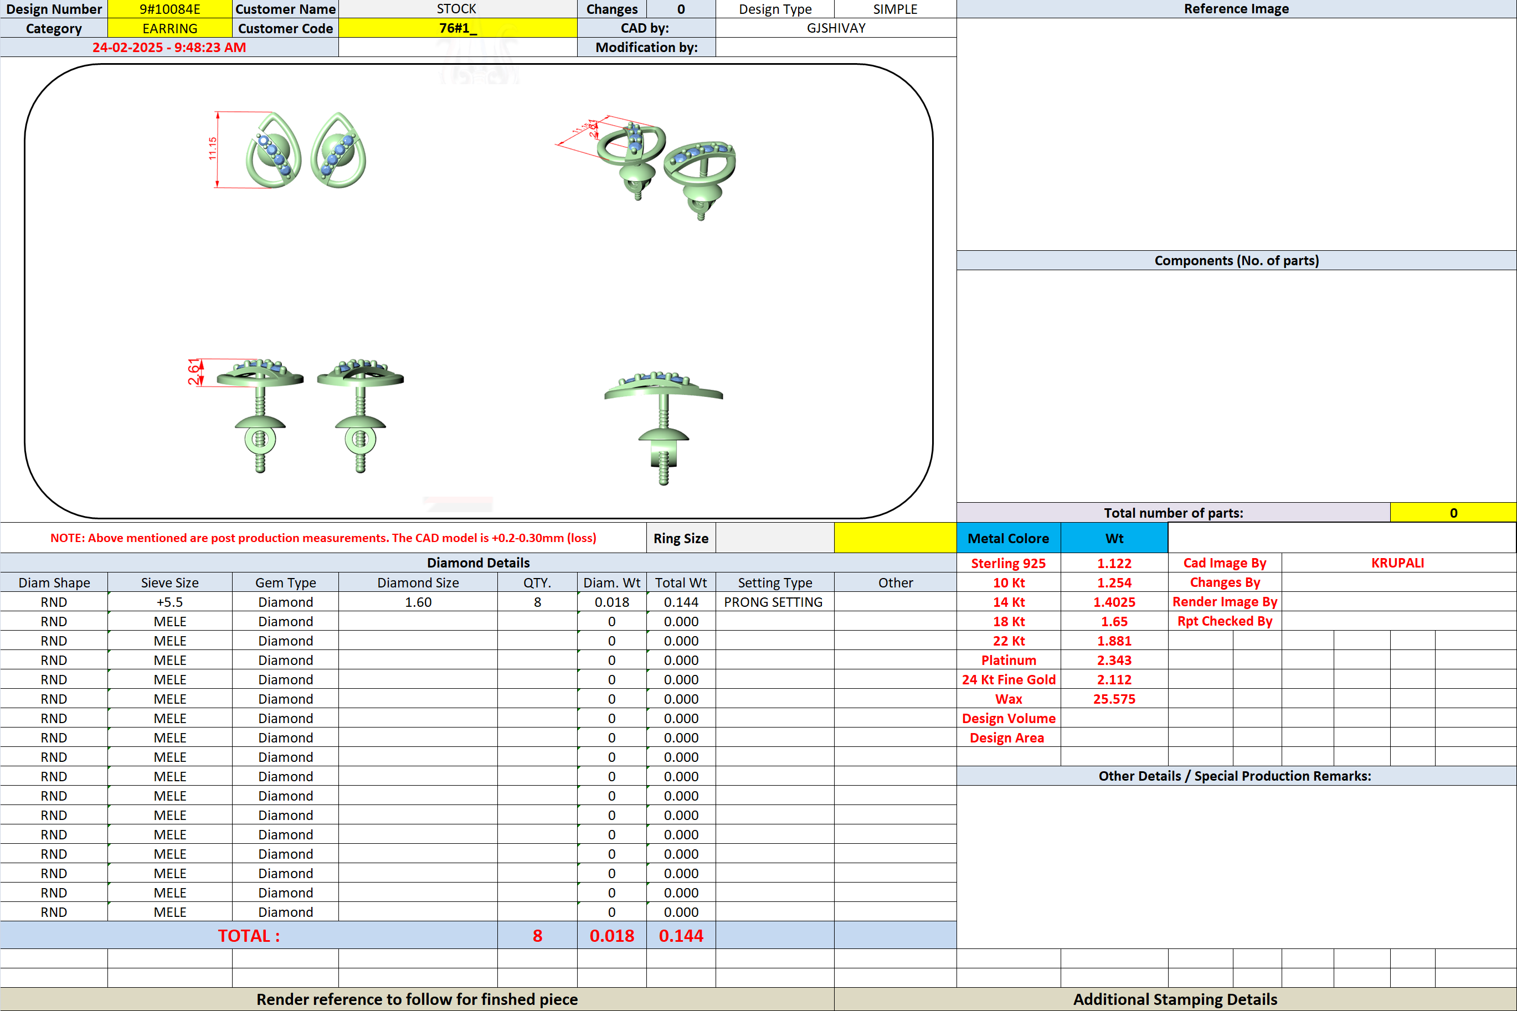This screenshot has width=1517, height=1011.
Task: Select the red total quantity 8
Action: coord(537,936)
